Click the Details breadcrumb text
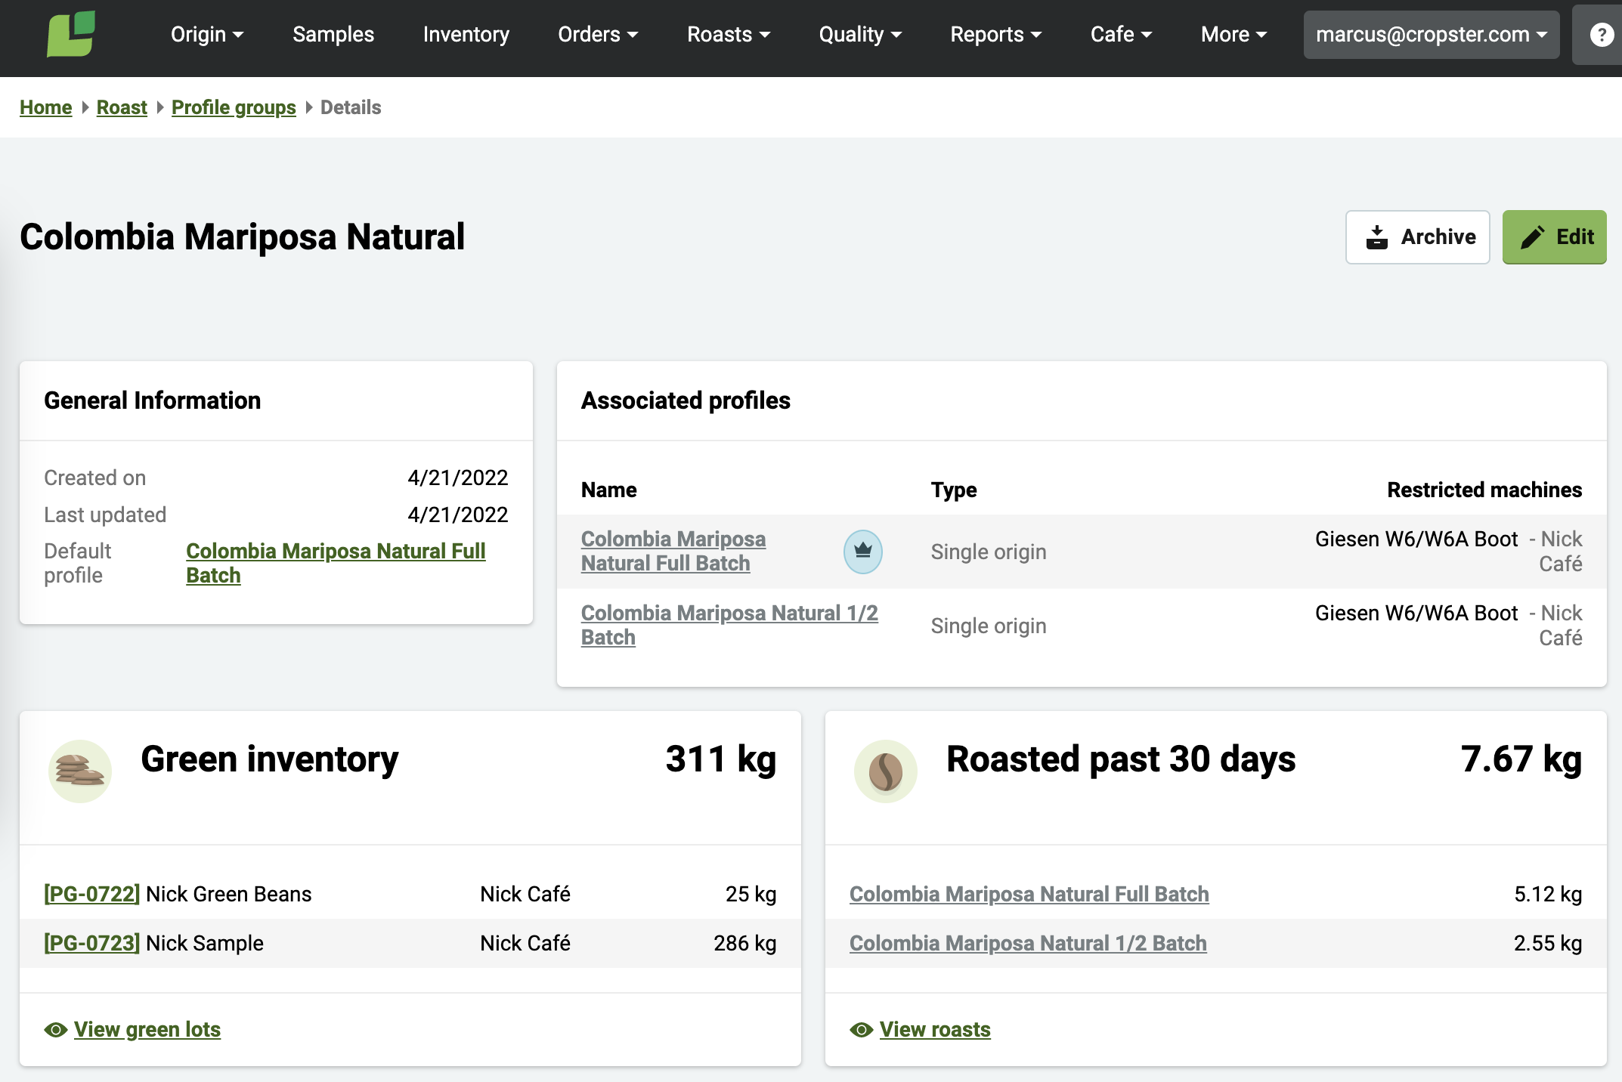This screenshot has height=1082, width=1622. click(351, 107)
